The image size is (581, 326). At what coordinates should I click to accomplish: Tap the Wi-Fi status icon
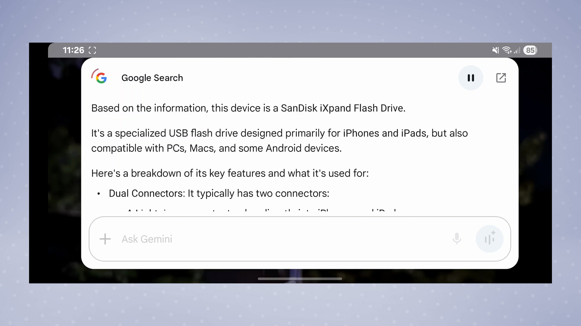[507, 50]
